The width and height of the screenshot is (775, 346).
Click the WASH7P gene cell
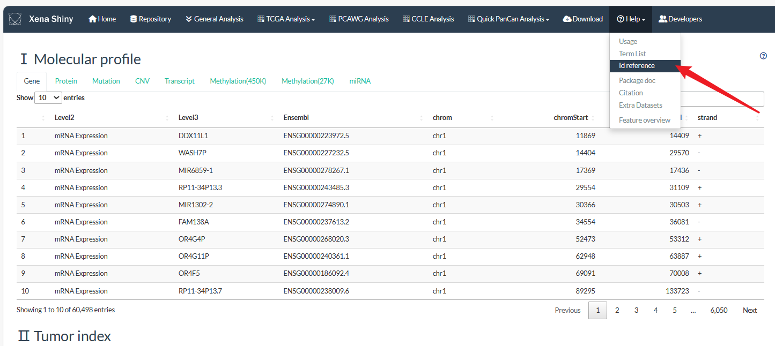[x=193, y=153]
